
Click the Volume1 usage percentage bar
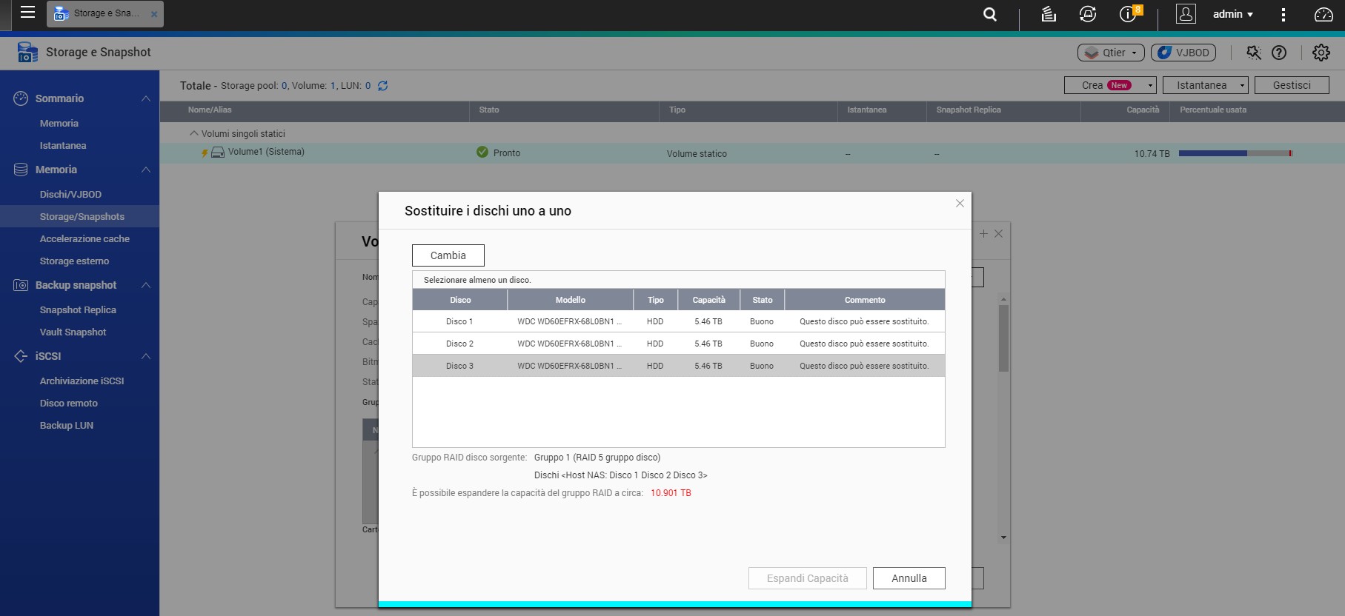pos(1235,153)
